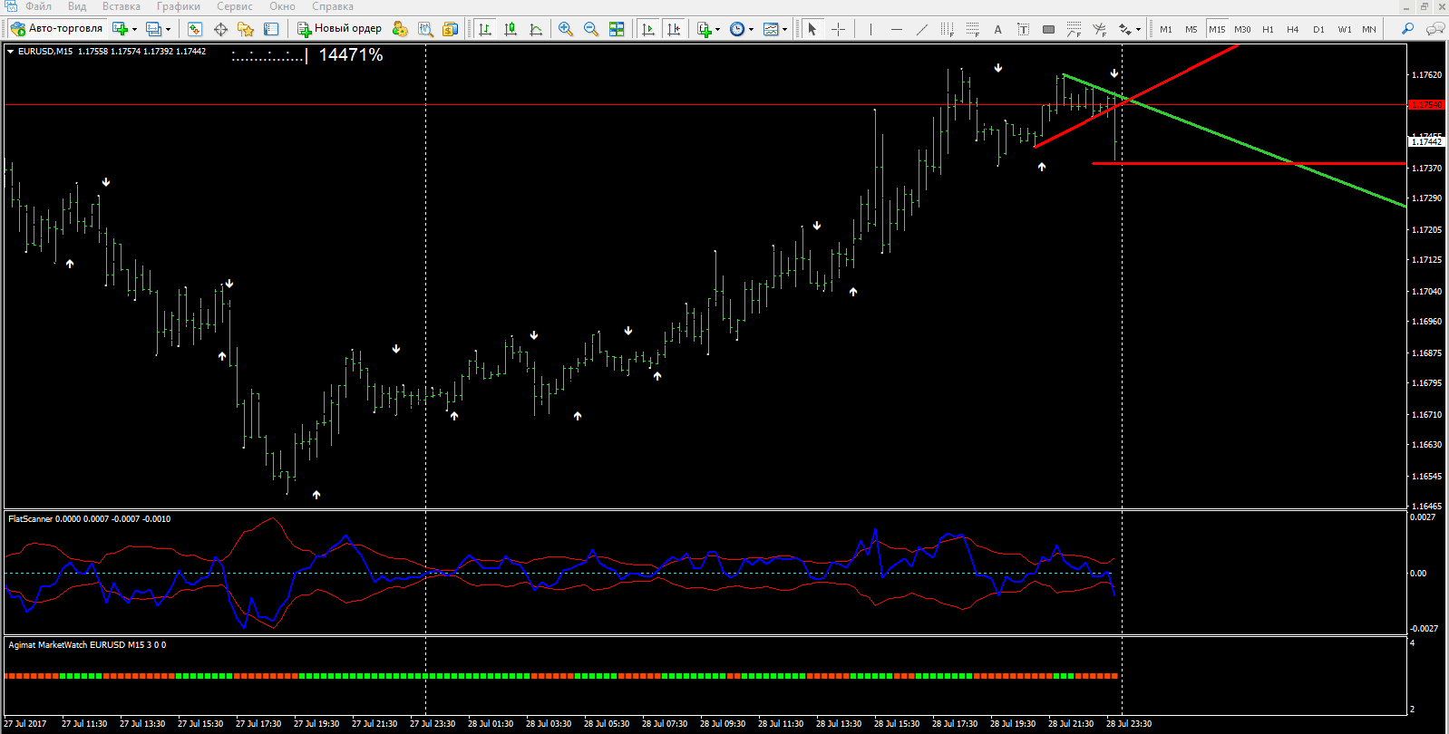
Task: Switch timeframe to H1
Action: pyautogui.click(x=1268, y=29)
